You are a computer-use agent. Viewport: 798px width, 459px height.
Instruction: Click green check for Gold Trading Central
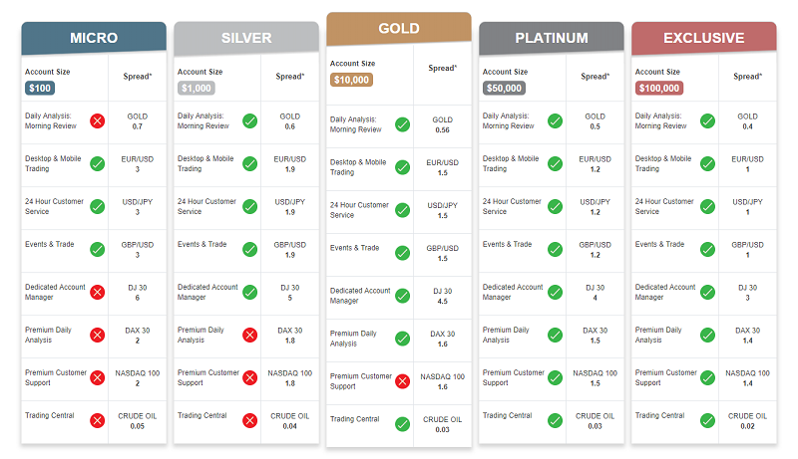(x=403, y=424)
